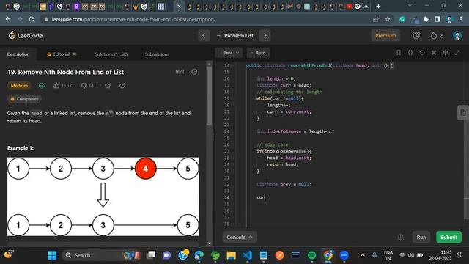This screenshot has width=469, height=264.
Task: Focus the Chrome address bar URL
Action: (x=133, y=19)
